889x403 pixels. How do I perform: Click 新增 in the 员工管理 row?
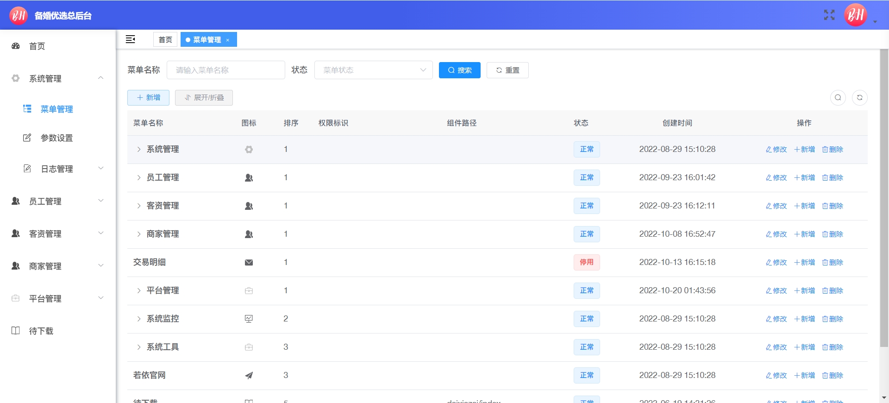(804, 177)
